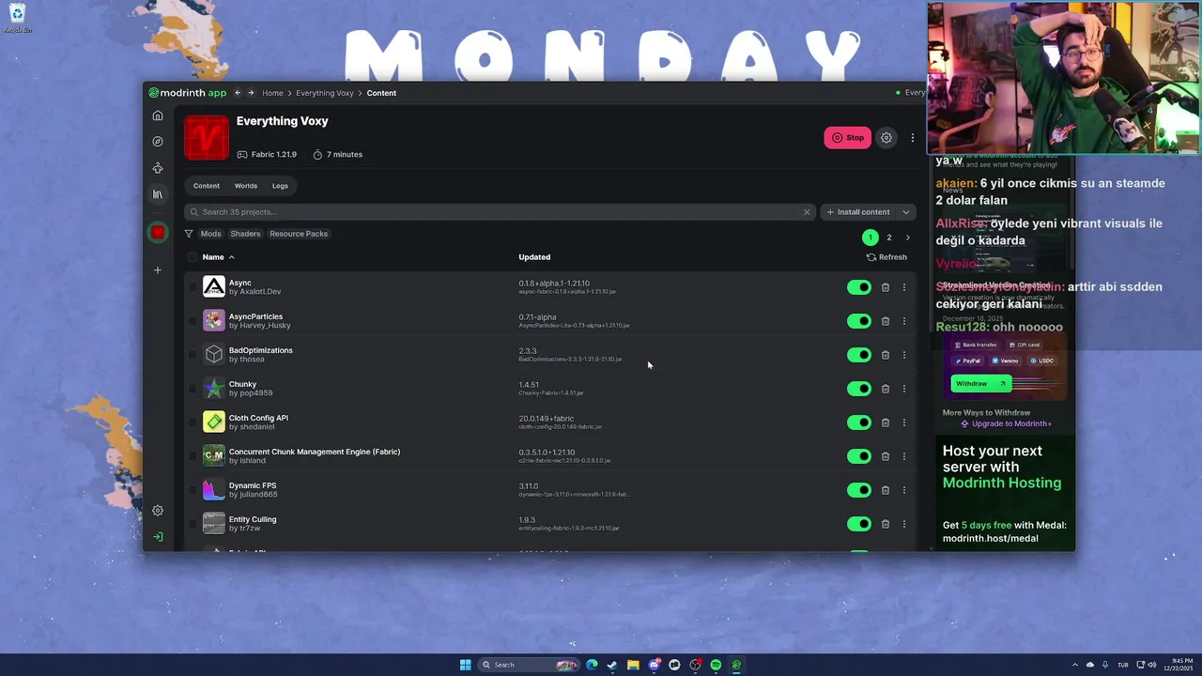
Task: Turn off the Dynamic FPS toggle
Action: [x=859, y=490]
